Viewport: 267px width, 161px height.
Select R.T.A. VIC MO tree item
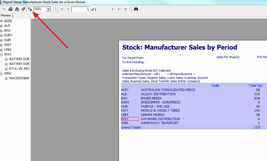[x=19, y=69]
